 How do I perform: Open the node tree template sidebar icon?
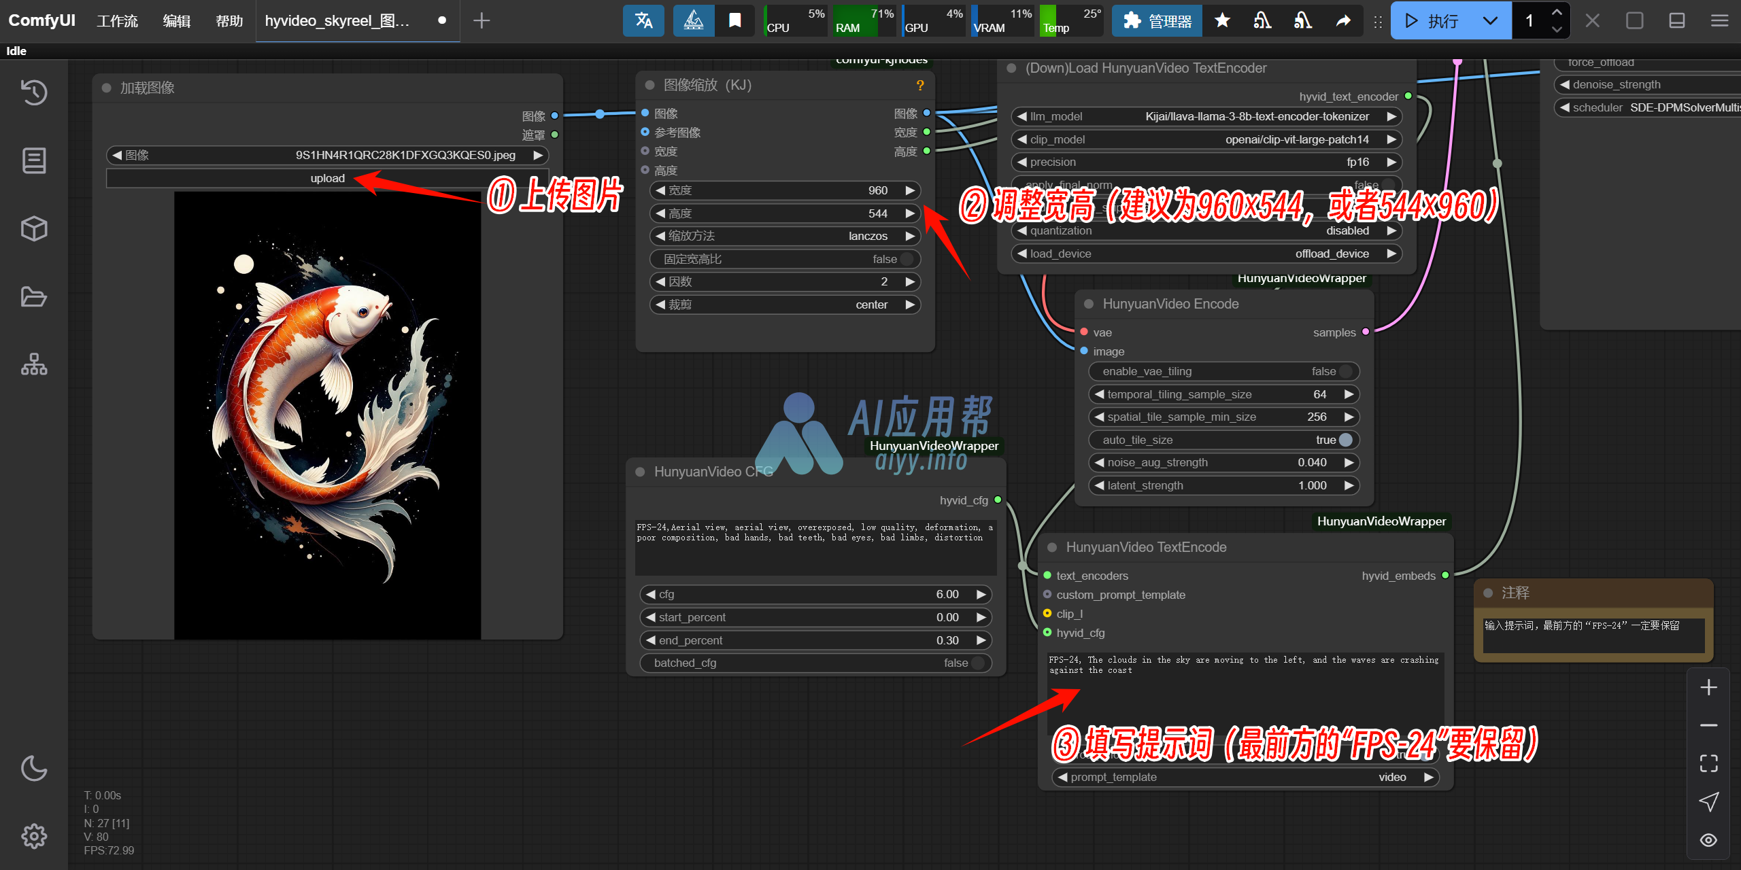34,364
